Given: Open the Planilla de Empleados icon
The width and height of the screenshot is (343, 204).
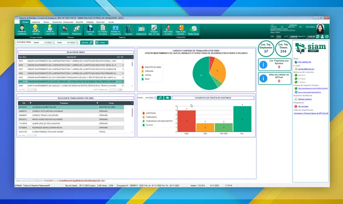Looking at the screenshot, I should coord(22,29).
